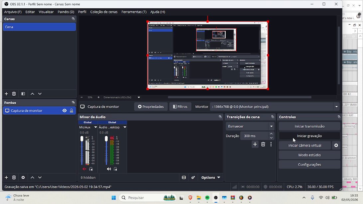
Task: Add a new scene with the plus icon
Action: (6, 94)
